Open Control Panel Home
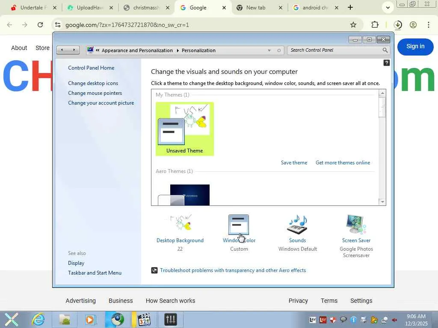The width and height of the screenshot is (438, 328). tap(91, 68)
